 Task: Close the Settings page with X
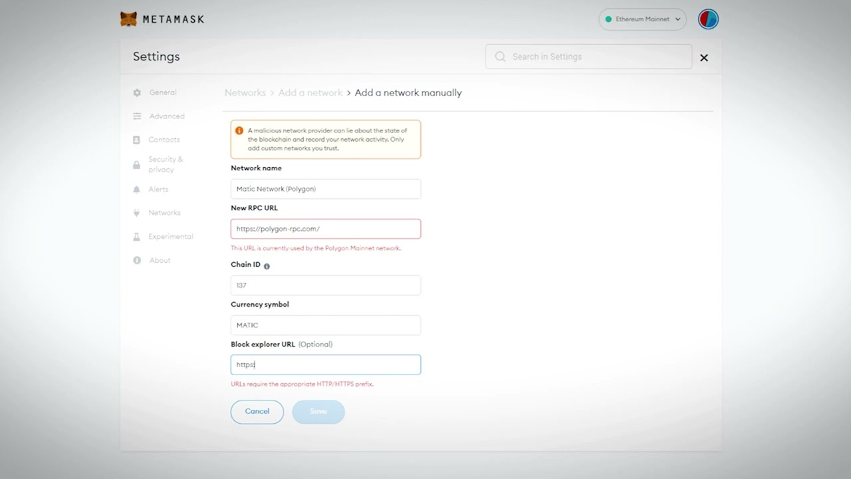click(x=704, y=58)
